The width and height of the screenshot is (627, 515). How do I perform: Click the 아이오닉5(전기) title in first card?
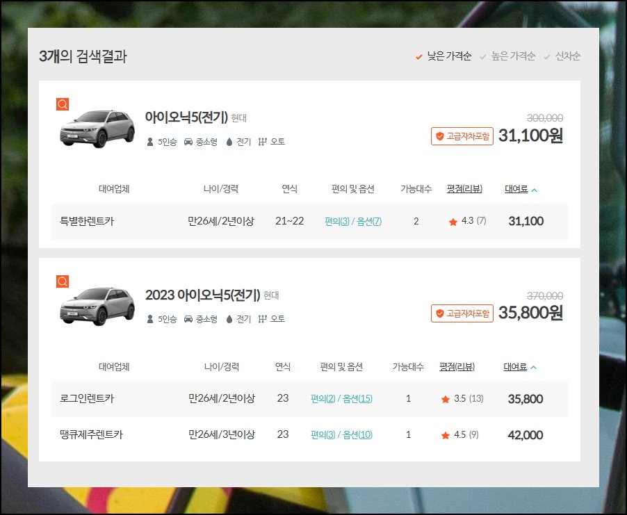click(186, 117)
